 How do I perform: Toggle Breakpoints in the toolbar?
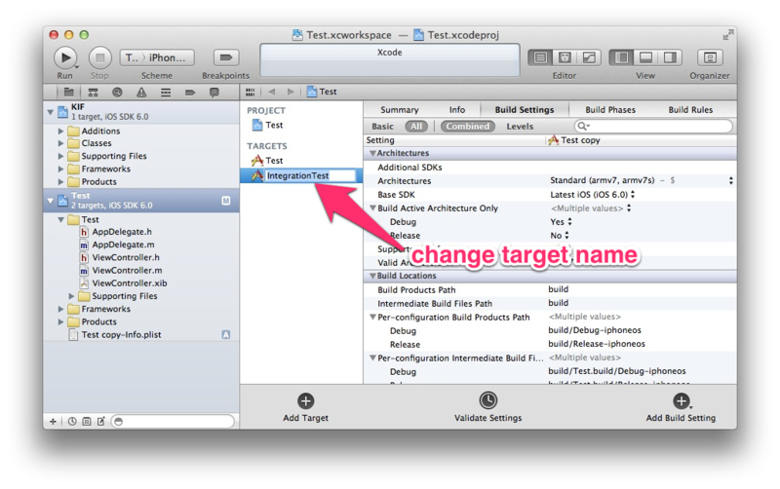(226, 57)
